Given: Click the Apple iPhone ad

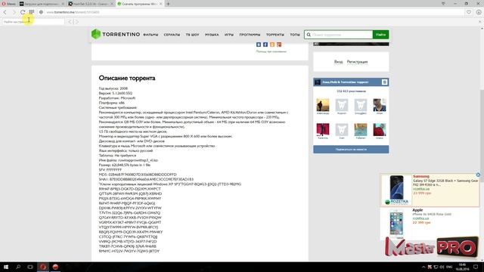Looking at the screenshot, I should (430, 223).
